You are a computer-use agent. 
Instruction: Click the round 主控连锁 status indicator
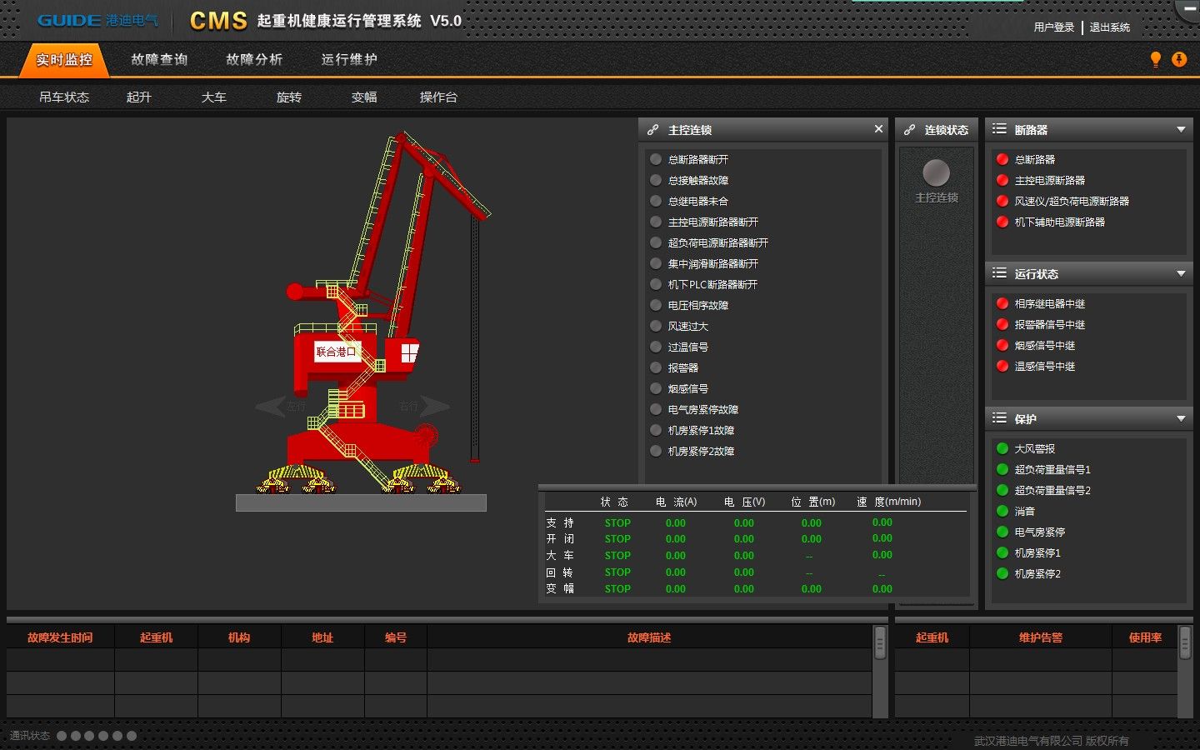pos(936,172)
